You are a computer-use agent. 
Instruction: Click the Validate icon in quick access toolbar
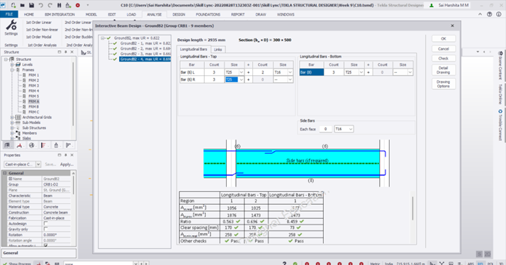[68, 5]
